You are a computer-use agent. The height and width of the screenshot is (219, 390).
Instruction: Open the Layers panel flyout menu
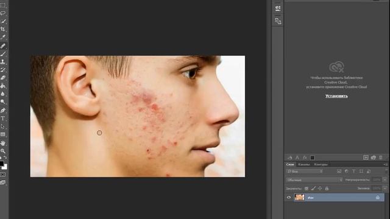[x=385, y=164]
